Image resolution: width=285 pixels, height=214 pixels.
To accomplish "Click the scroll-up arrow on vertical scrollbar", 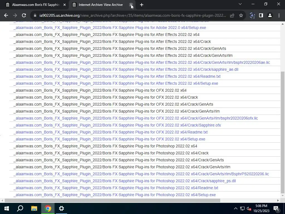I will click(283, 24).
